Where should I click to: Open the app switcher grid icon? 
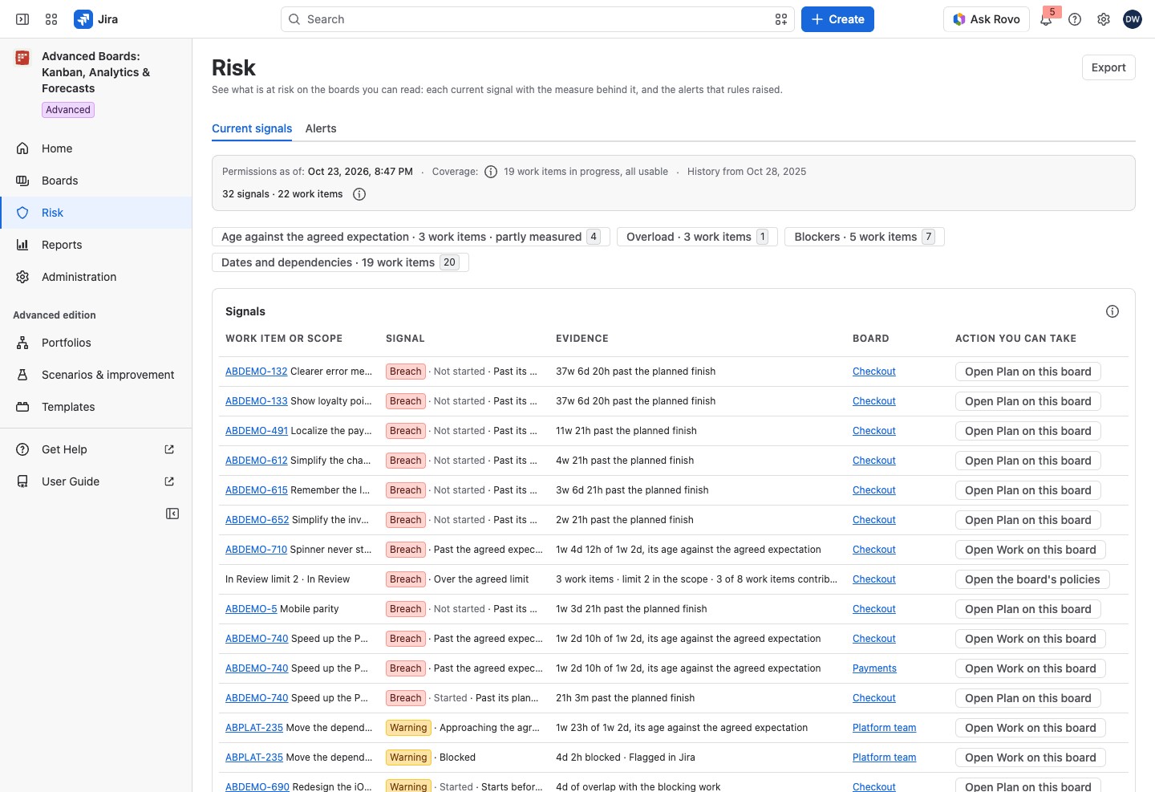click(51, 19)
